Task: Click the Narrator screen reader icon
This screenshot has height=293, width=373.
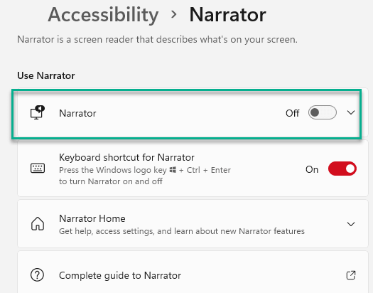Action: pos(38,112)
